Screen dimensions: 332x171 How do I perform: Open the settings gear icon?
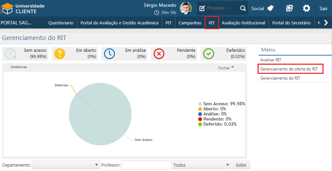click(x=307, y=8)
